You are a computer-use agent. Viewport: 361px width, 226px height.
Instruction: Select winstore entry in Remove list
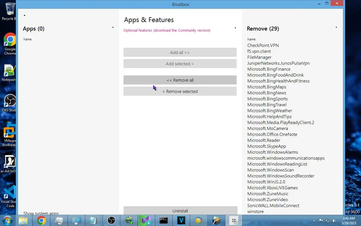(256, 211)
